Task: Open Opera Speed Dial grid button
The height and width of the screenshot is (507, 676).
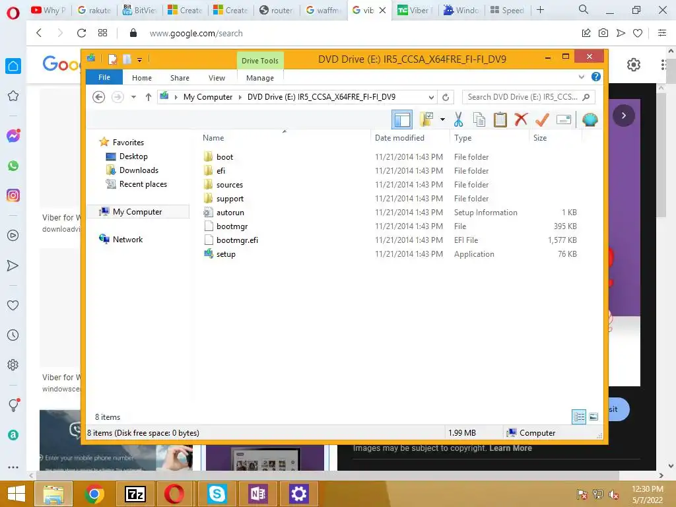Action: 102,33
